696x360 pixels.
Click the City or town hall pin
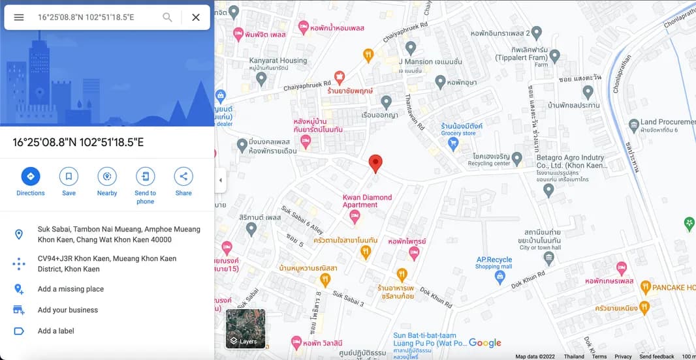point(549,258)
